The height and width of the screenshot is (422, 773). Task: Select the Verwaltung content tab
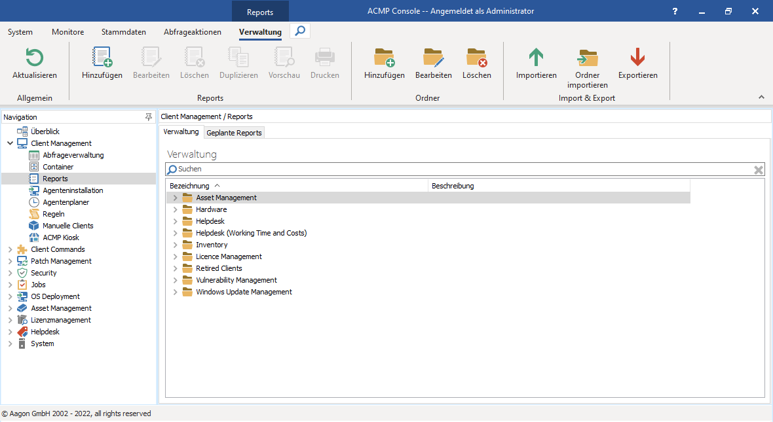coord(181,132)
